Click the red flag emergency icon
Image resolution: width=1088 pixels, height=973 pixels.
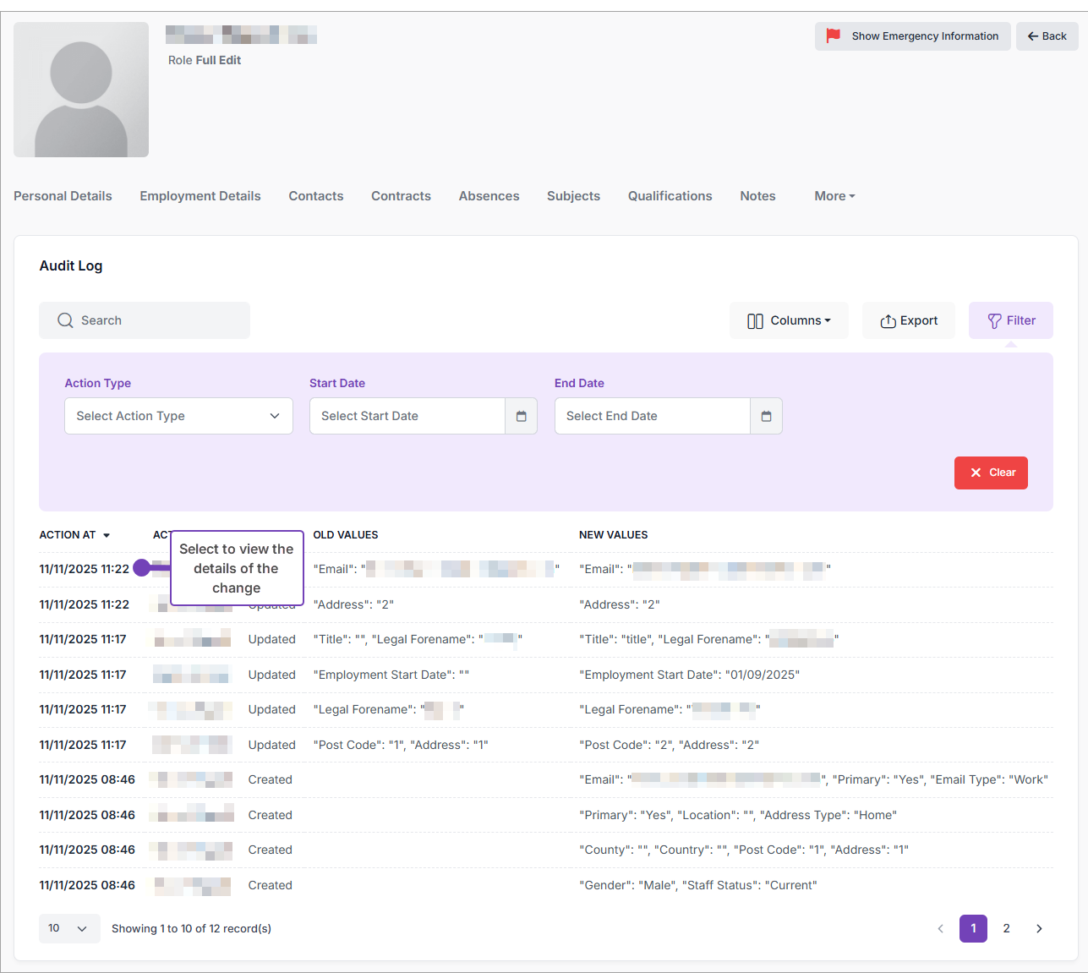tap(834, 36)
